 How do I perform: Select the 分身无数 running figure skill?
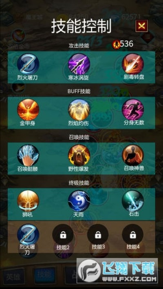(133, 110)
